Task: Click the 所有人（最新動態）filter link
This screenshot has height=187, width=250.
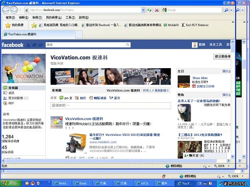Action: [156, 90]
